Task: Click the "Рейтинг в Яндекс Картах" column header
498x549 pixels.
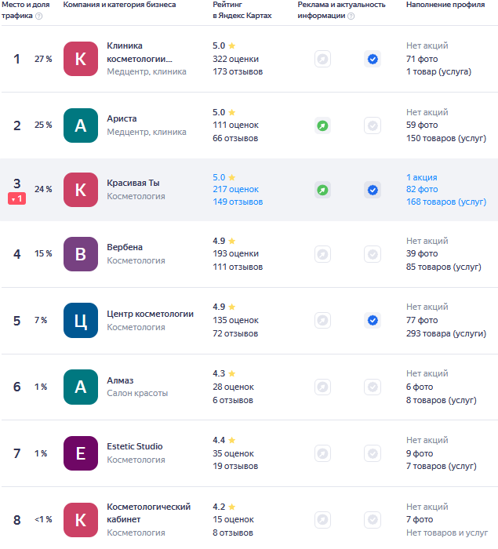Action: pyautogui.click(x=242, y=10)
